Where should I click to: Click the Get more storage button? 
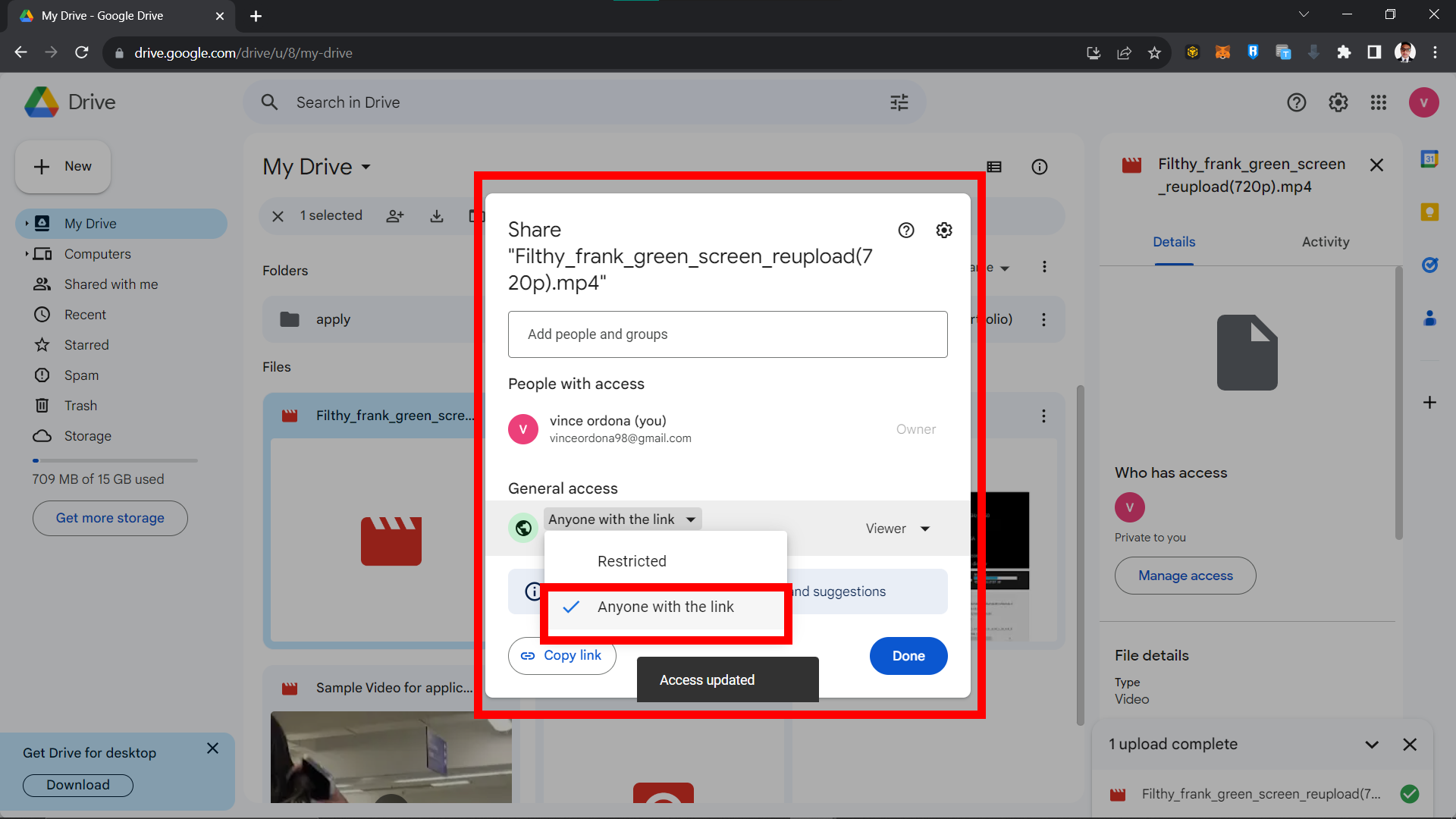pyautogui.click(x=109, y=518)
